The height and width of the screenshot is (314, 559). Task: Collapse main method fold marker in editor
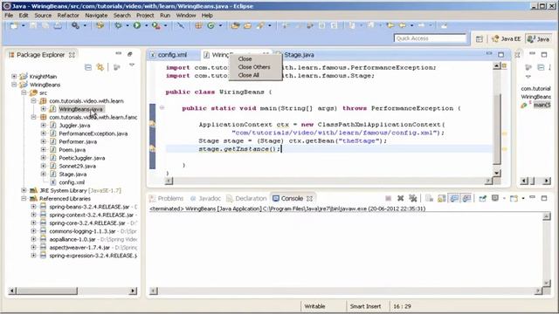[162, 107]
